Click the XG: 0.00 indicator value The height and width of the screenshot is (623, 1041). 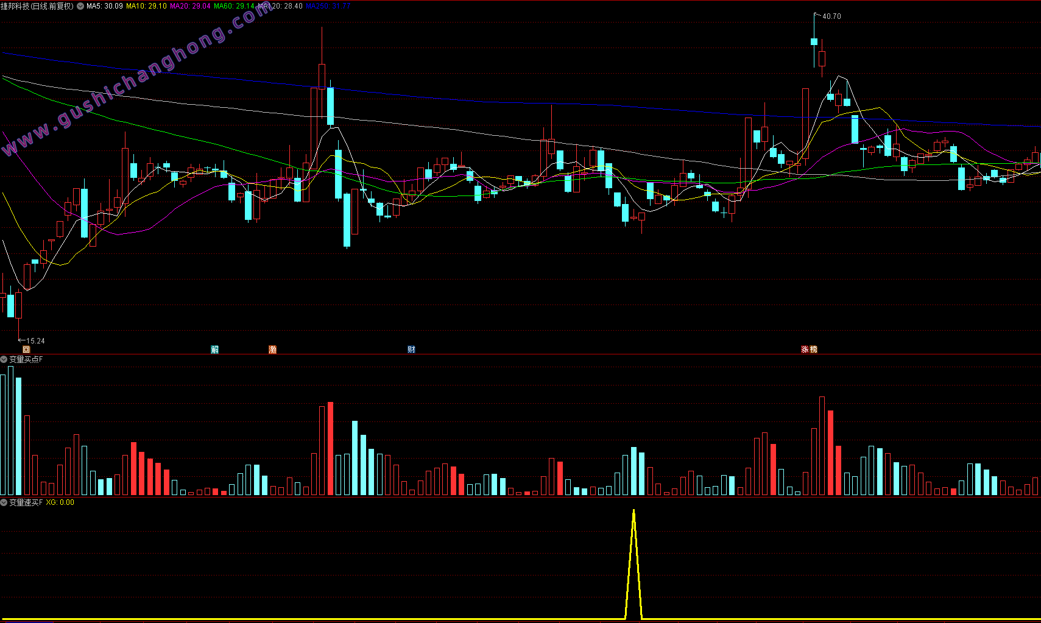click(x=60, y=502)
